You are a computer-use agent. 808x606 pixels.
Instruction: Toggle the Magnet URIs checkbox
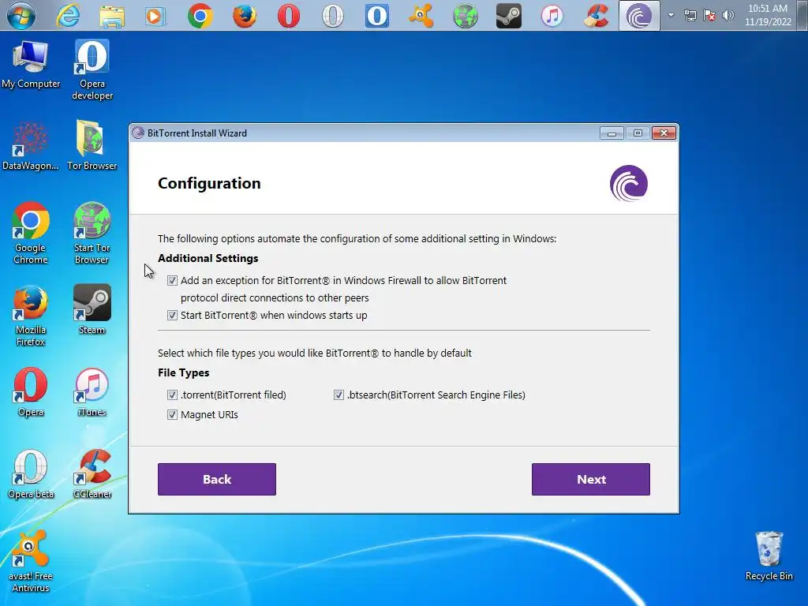tap(172, 415)
